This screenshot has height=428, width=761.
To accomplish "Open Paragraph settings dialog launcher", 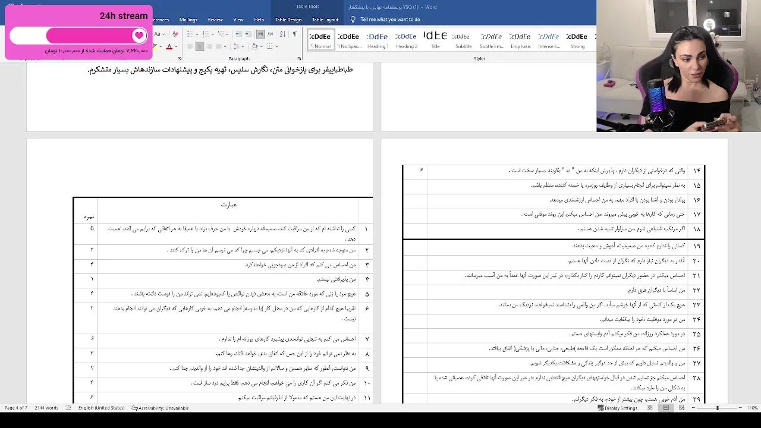I will click(x=299, y=59).
